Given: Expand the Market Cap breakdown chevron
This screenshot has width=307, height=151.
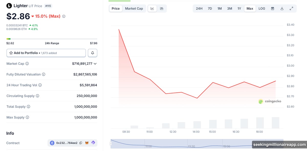Looking at the screenshot, I should point(95,63).
